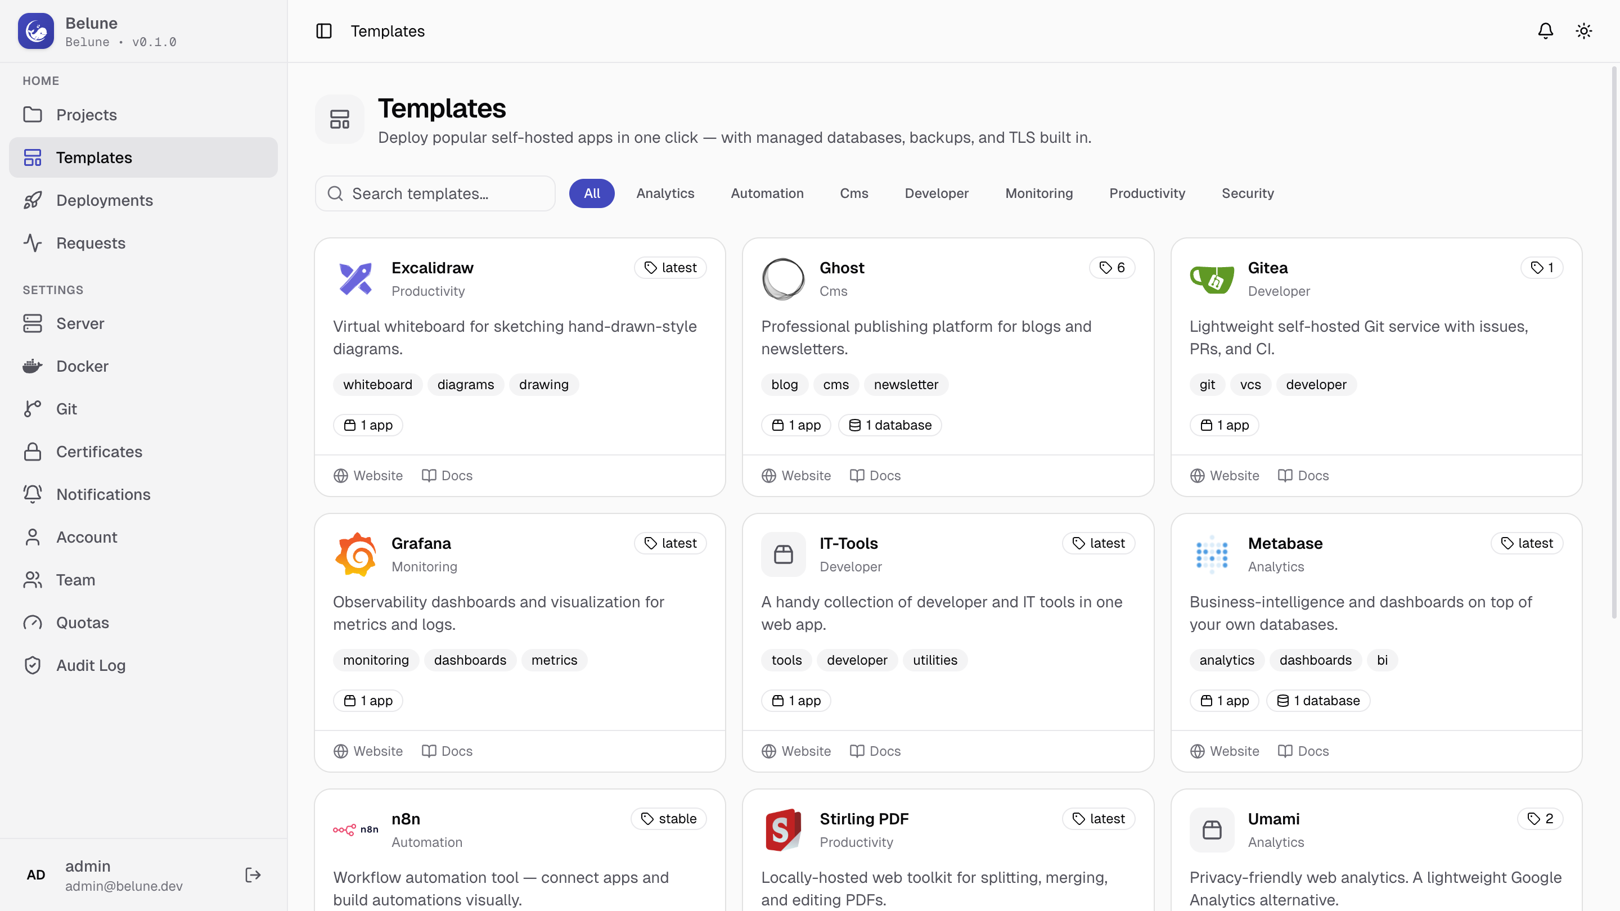Viewport: 1620px width, 911px height.
Task: Click the n8n stable version tag
Action: pyautogui.click(x=668, y=819)
